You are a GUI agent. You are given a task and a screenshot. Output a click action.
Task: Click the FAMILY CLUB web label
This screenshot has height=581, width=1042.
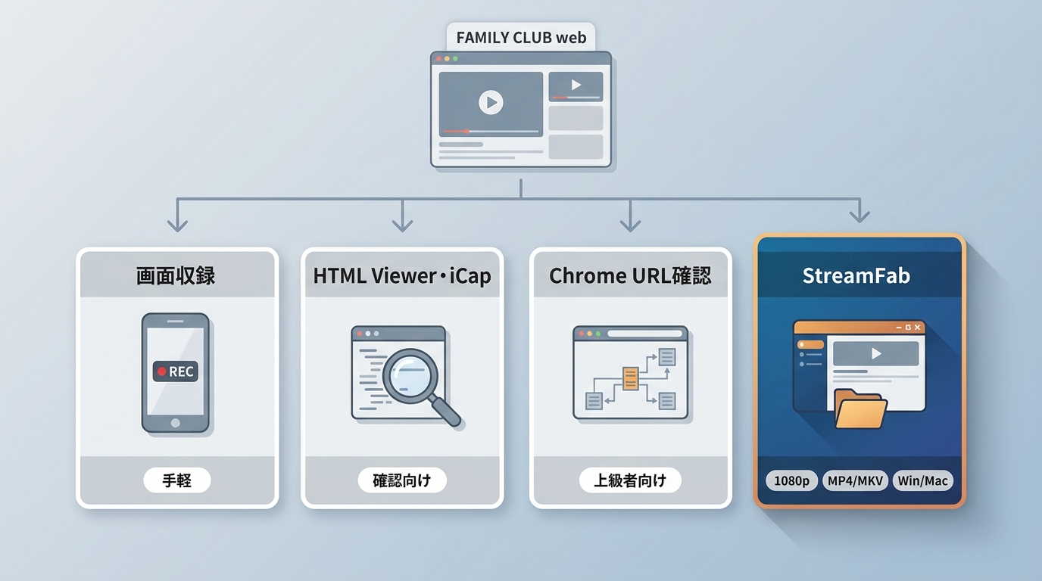[x=521, y=37]
